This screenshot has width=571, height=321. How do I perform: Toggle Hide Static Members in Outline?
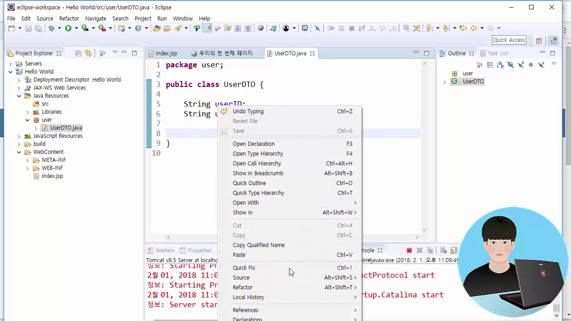521,65
